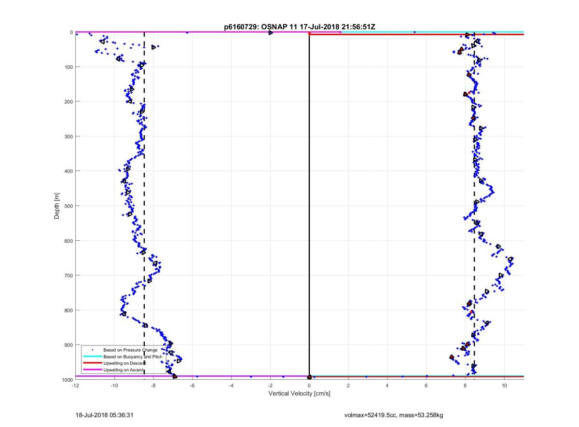Image resolution: width=579 pixels, height=427 pixels.
Task: Click the -12 tick on velocity axis
Action: [x=75, y=386]
